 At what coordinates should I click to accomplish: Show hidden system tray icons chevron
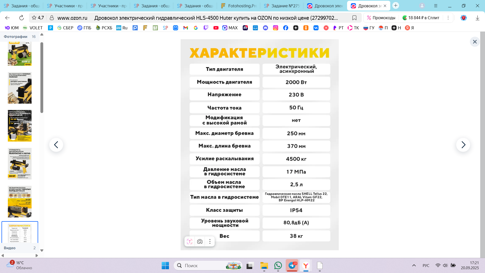coord(414,265)
